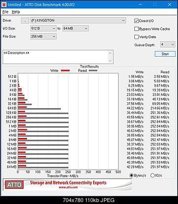Select the Bytes/s radio button

(x=131, y=175)
